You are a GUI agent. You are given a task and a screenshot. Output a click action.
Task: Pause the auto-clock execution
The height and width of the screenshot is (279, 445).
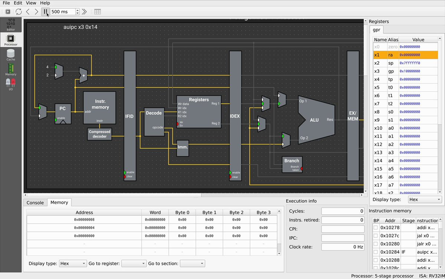pyautogui.click(x=45, y=12)
